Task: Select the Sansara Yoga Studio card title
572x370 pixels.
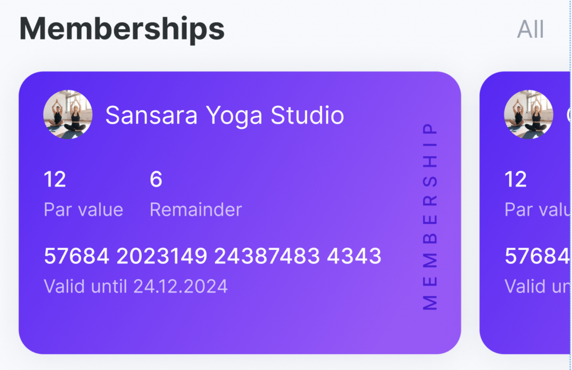Action: click(225, 116)
